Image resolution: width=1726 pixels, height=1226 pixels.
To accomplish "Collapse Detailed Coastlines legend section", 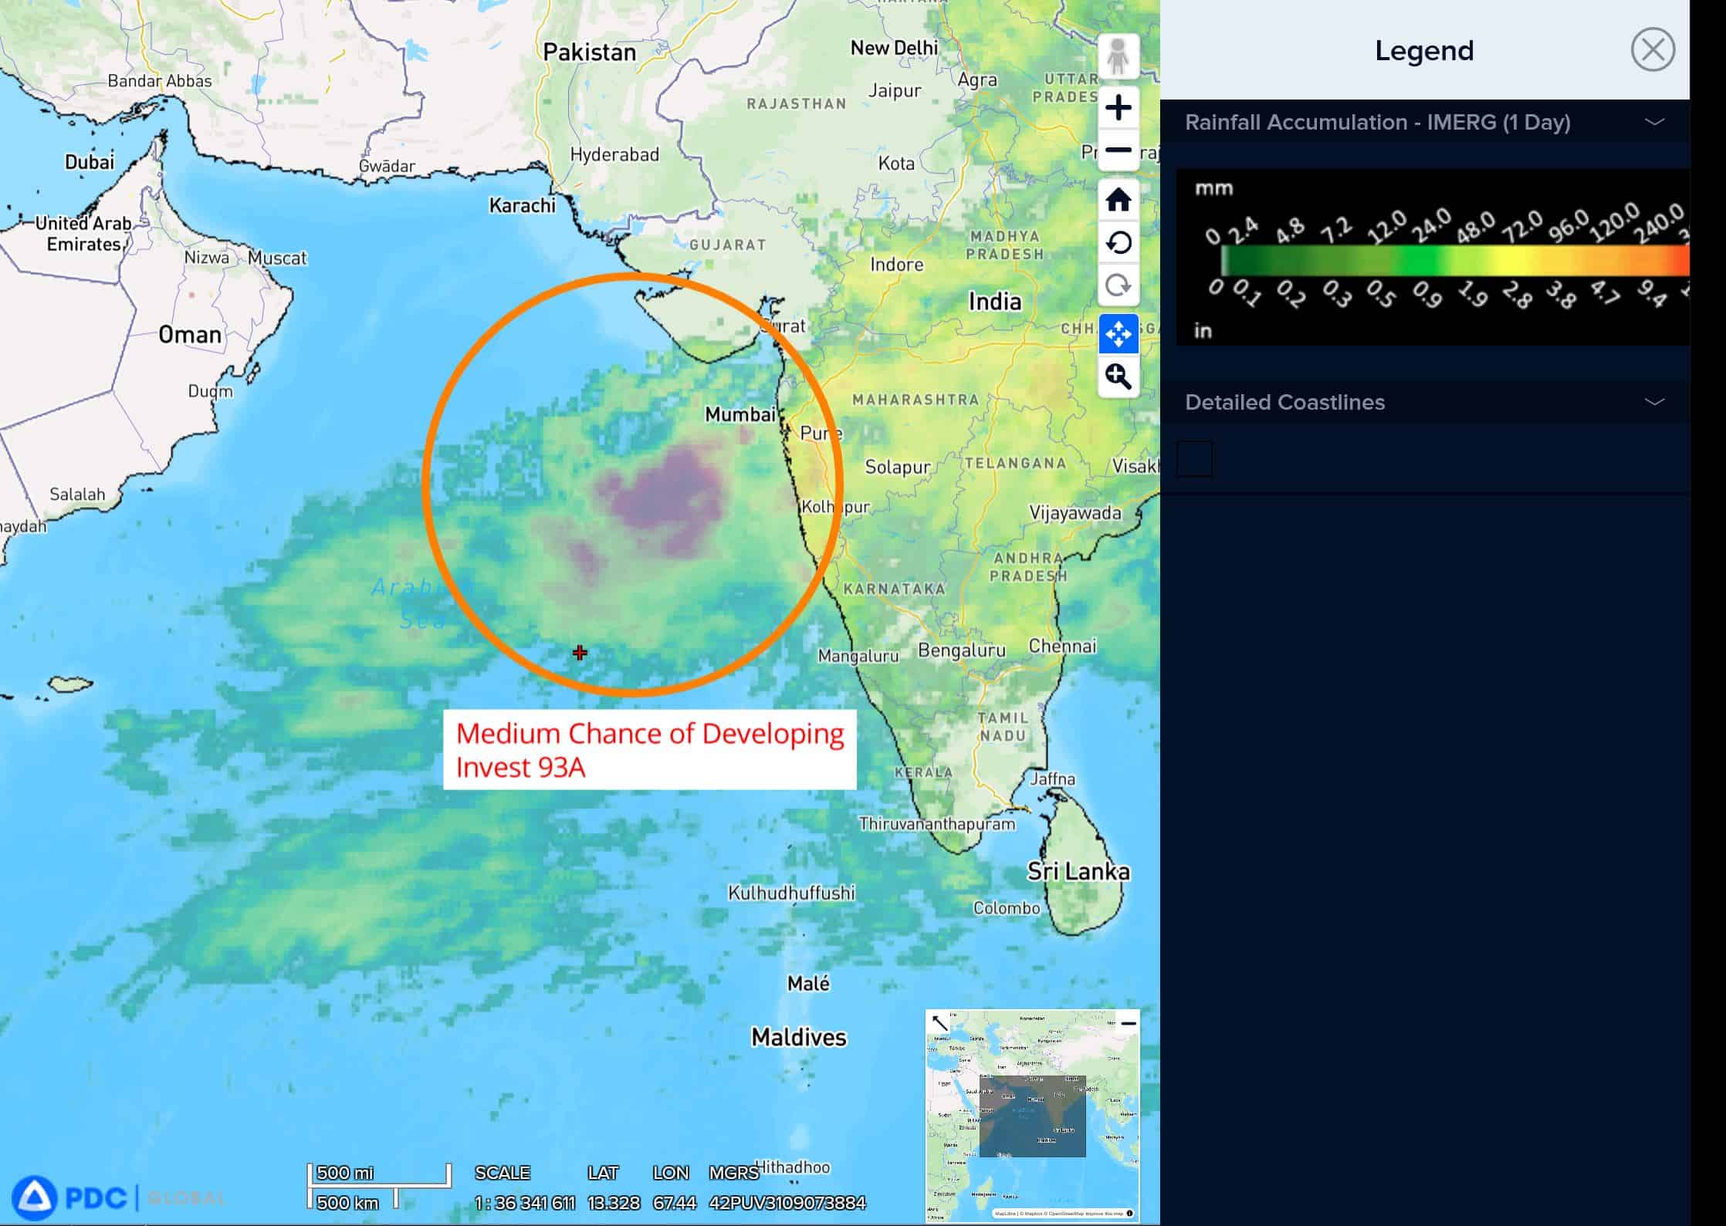I will point(1654,402).
